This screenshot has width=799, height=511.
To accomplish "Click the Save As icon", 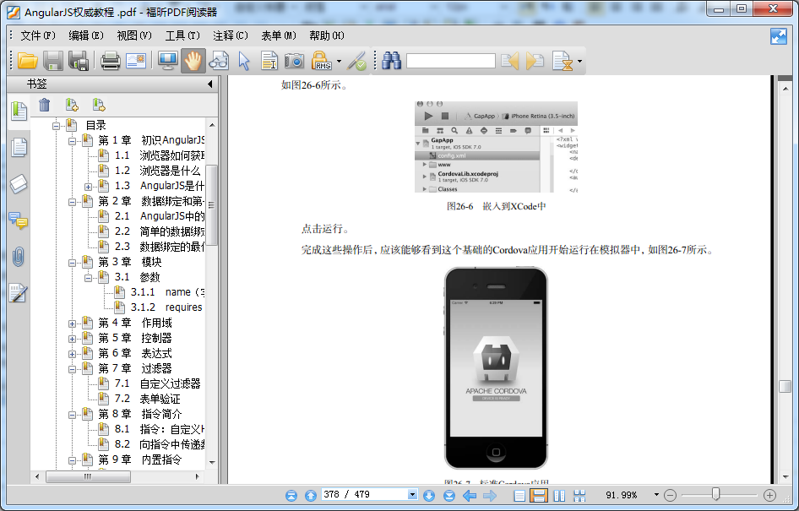I will click(79, 61).
